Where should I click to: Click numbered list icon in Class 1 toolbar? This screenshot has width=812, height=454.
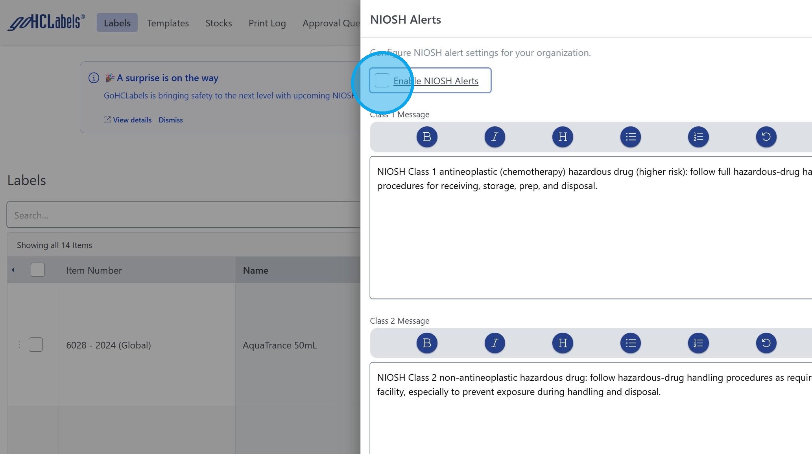698,137
